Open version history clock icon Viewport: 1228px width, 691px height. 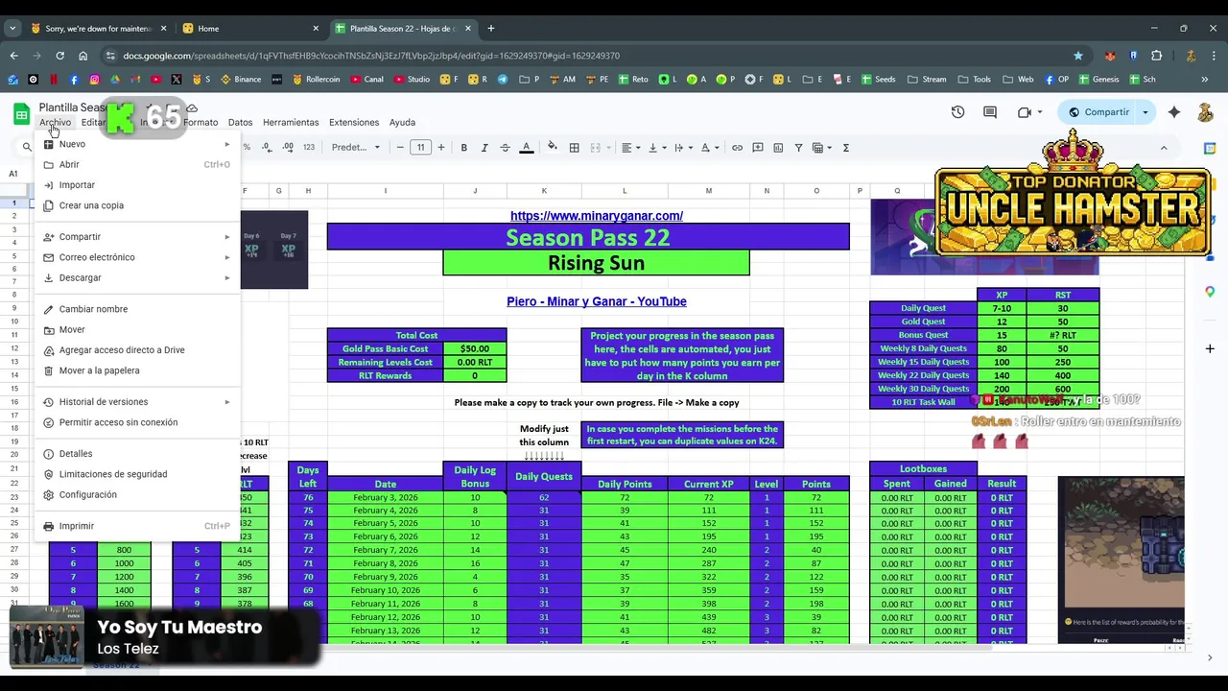coord(957,112)
